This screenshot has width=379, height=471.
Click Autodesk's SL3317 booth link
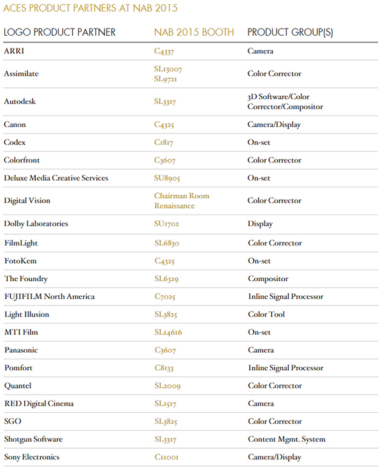[x=165, y=102]
